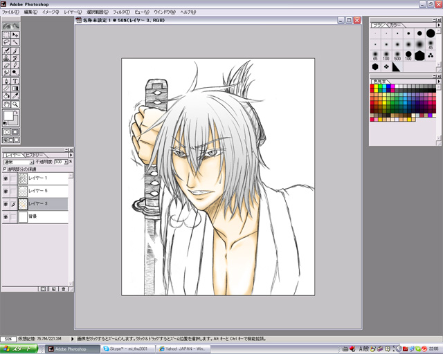Open the イメージ(I) menu
The width and height of the screenshot is (443, 354).
coord(51,12)
